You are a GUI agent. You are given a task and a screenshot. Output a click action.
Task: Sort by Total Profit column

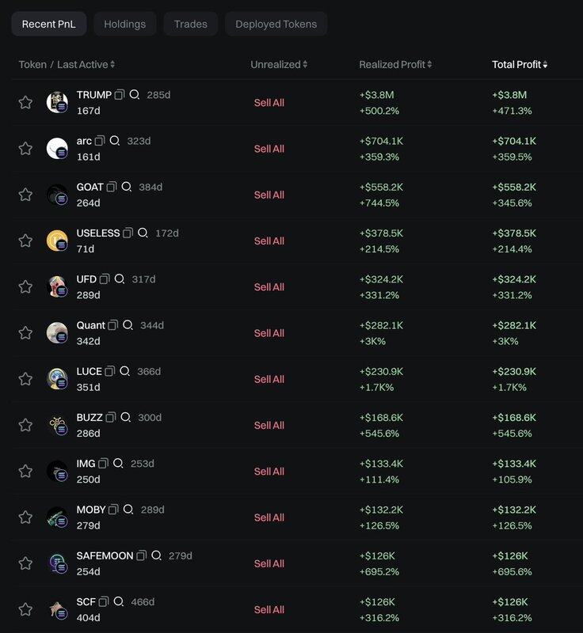[520, 64]
